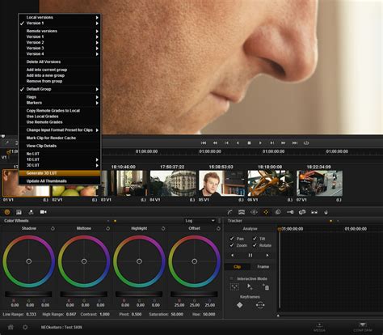This screenshot has height=335, width=383.
Task: Switch to the Conform page
Action: coord(363,327)
